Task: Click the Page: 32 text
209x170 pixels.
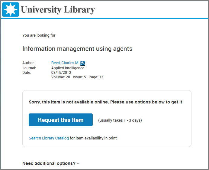Action: (x=96, y=77)
